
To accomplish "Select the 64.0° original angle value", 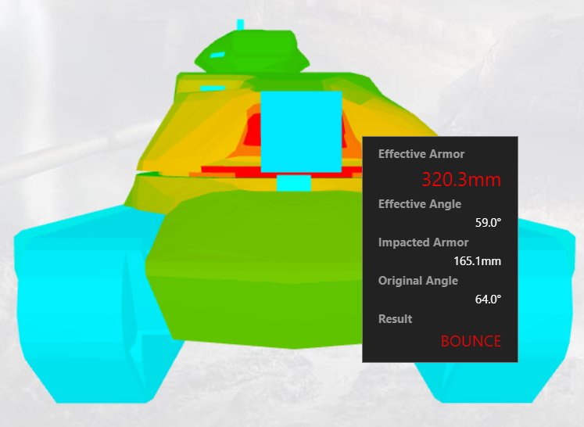I will [488, 299].
